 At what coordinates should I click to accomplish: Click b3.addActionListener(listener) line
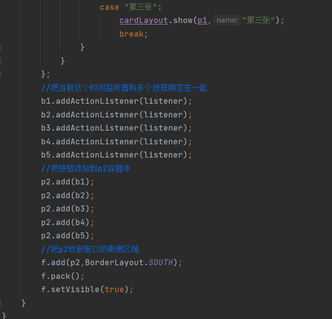click(116, 128)
